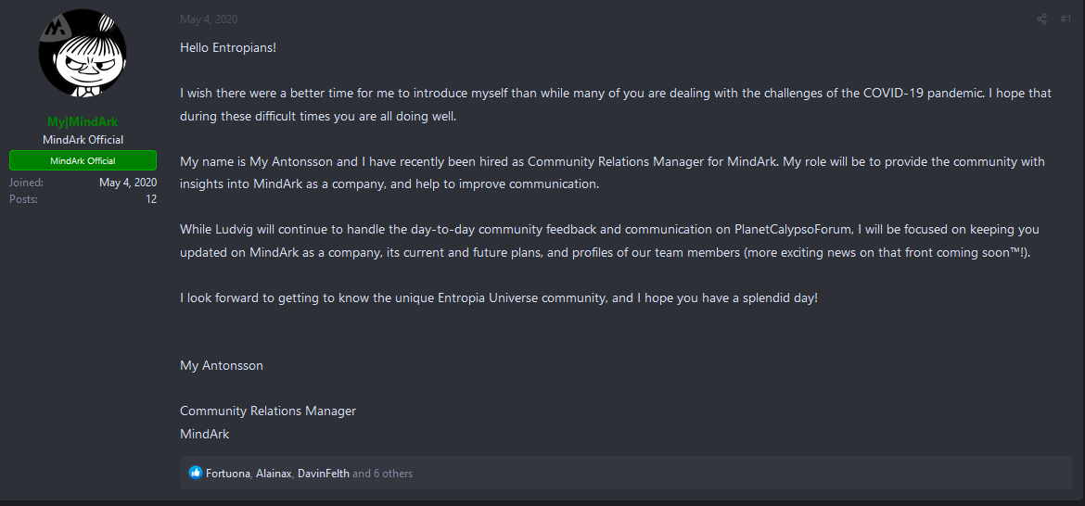This screenshot has height=506, width=1085.
Task: Click the "My Antonsson" signature name
Action: click(x=221, y=365)
